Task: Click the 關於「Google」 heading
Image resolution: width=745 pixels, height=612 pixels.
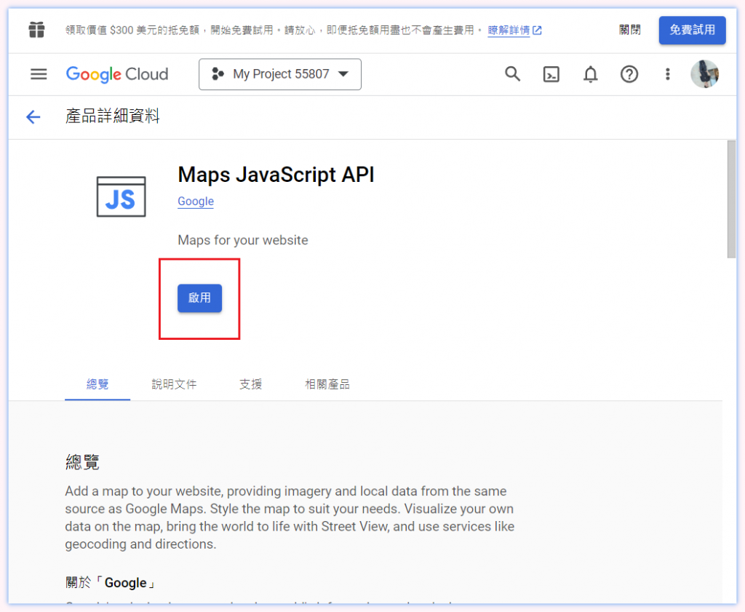Action: (x=111, y=583)
